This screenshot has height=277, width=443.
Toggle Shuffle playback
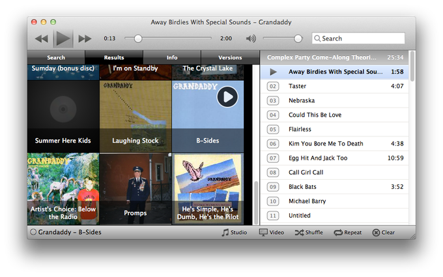tap(309, 232)
